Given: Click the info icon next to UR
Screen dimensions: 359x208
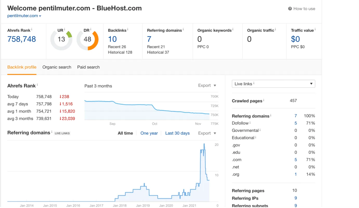Looking at the screenshot, I should [64, 29].
